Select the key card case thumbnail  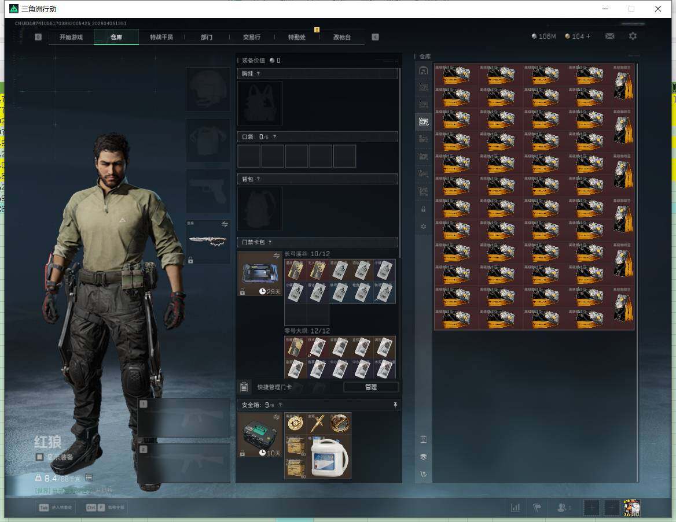[x=260, y=273]
